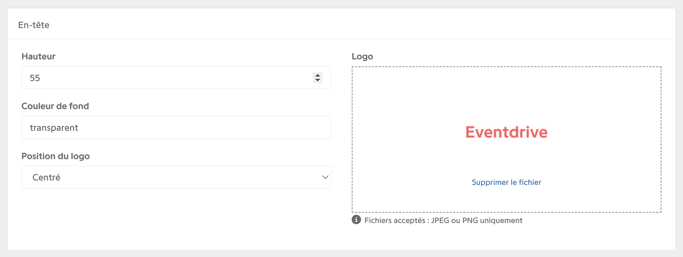The width and height of the screenshot is (683, 257).
Task: Click the Couleur de fond label
Action: (x=55, y=106)
